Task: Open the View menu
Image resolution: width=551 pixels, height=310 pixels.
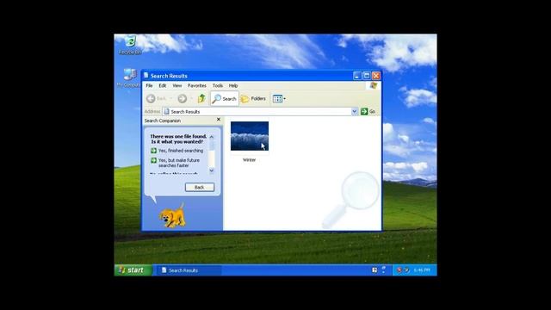Action: coord(177,85)
